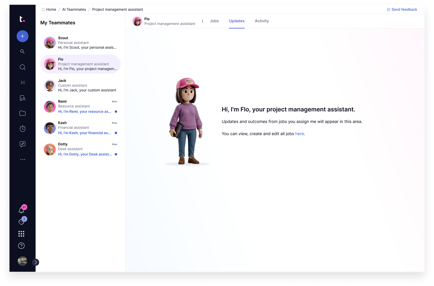
Task: Show more sidebar items via the ellipsis
Action: pos(23,160)
